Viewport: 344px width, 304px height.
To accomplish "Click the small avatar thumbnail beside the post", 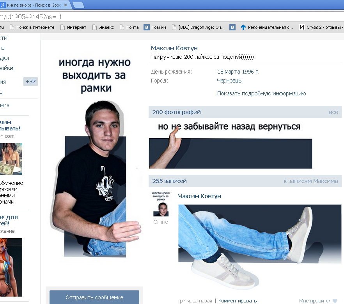I will (x=161, y=204).
